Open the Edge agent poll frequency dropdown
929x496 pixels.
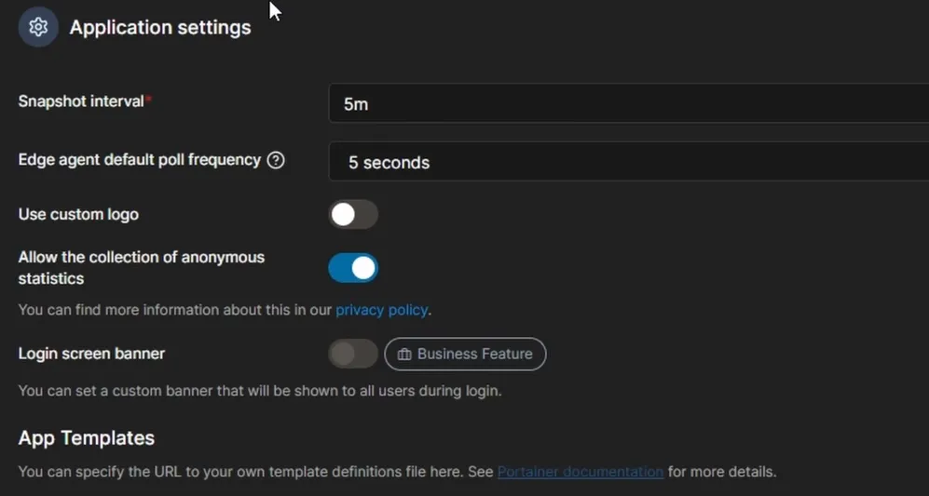click(629, 162)
